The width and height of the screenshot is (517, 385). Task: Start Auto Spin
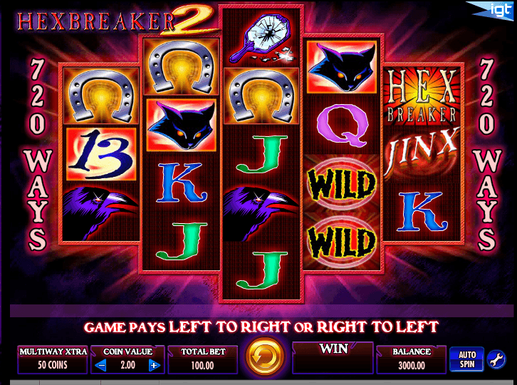[x=467, y=359]
